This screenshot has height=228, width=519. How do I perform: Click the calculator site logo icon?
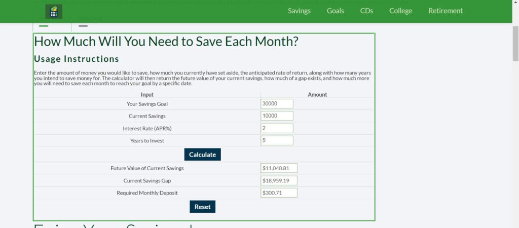coord(54,12)
